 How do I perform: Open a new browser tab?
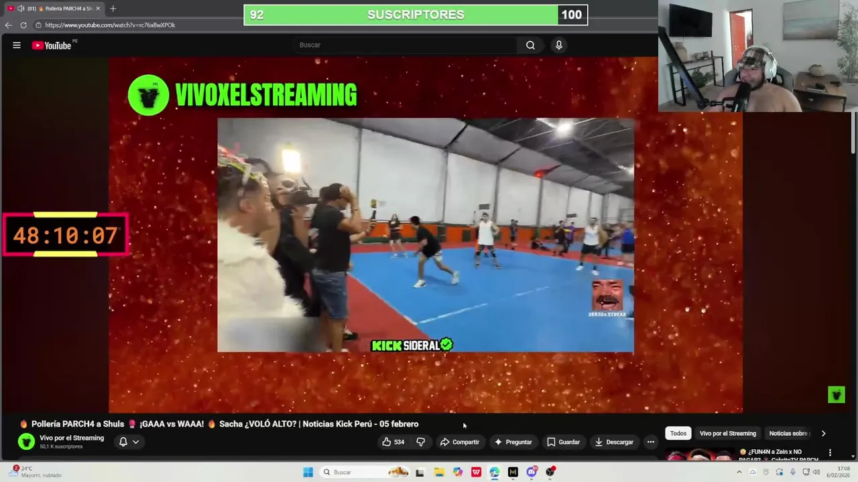[x=113, y=9]
